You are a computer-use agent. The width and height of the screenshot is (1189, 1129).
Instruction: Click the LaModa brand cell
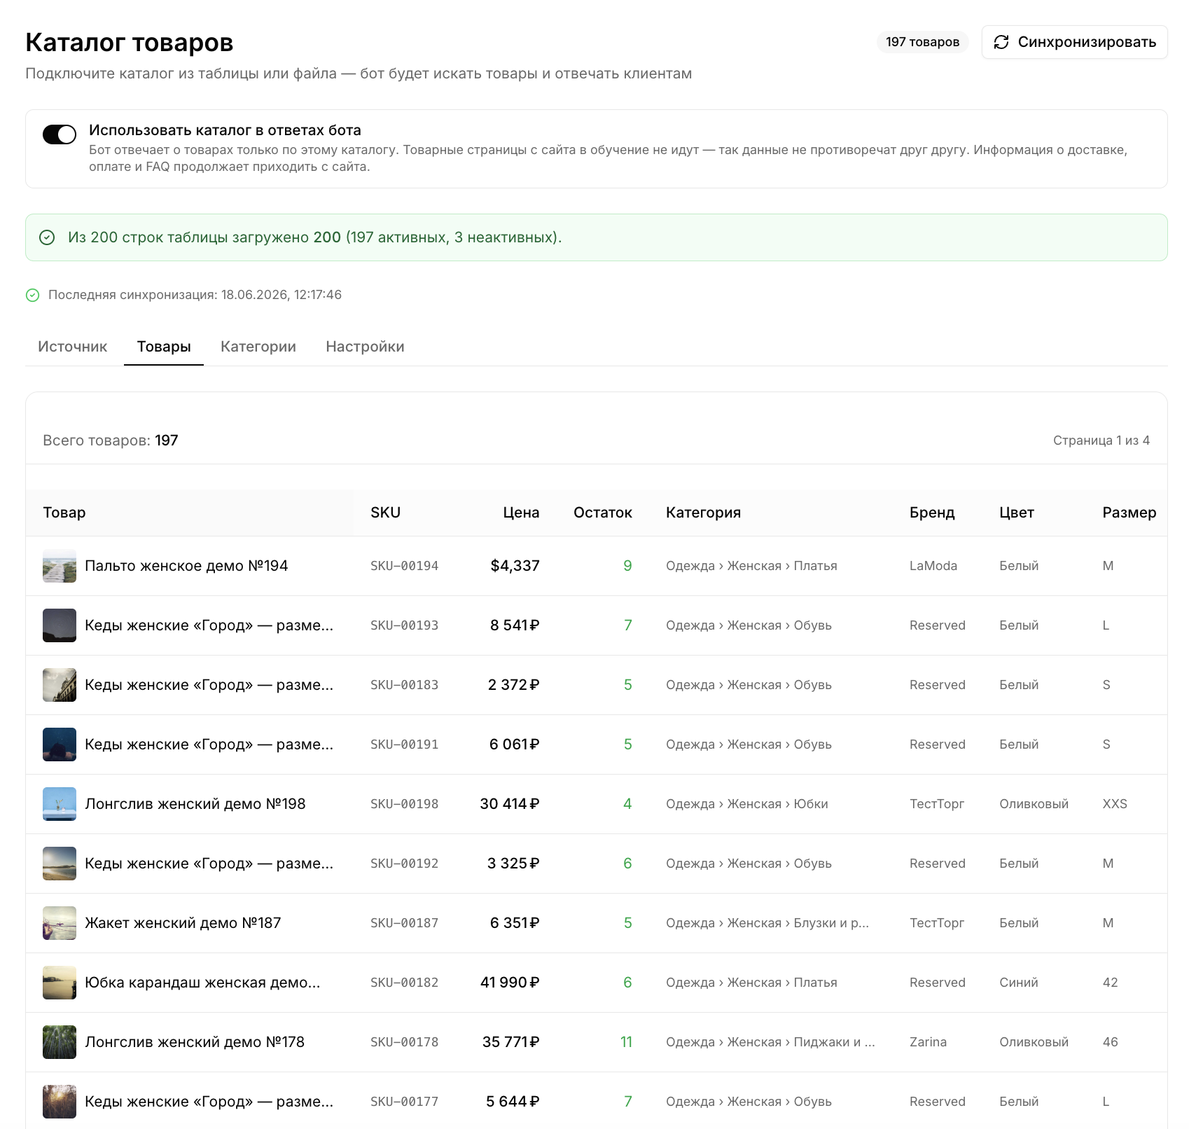tap(933, 566)
